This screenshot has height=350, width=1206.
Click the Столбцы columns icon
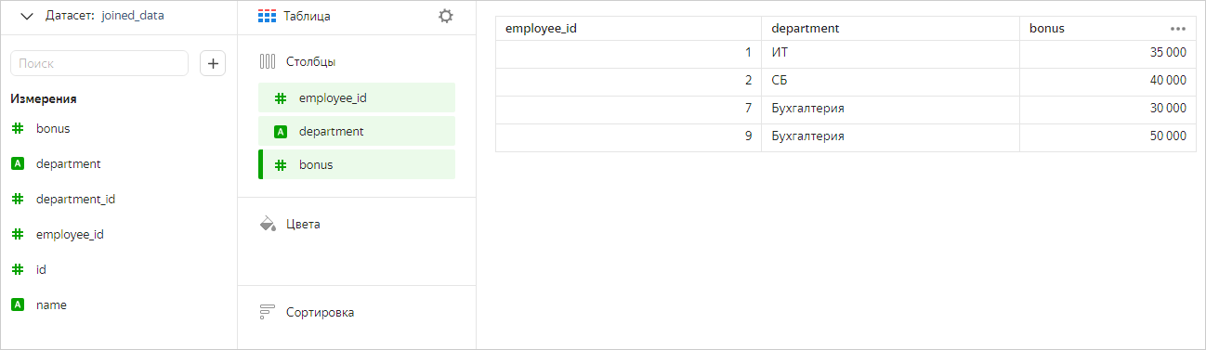pyautogui.click(x=268, y=62)
